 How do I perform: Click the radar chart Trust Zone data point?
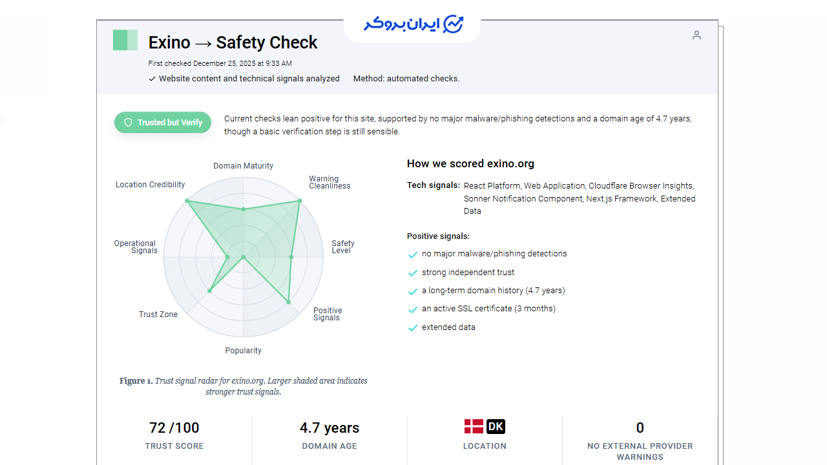point(209,291)
